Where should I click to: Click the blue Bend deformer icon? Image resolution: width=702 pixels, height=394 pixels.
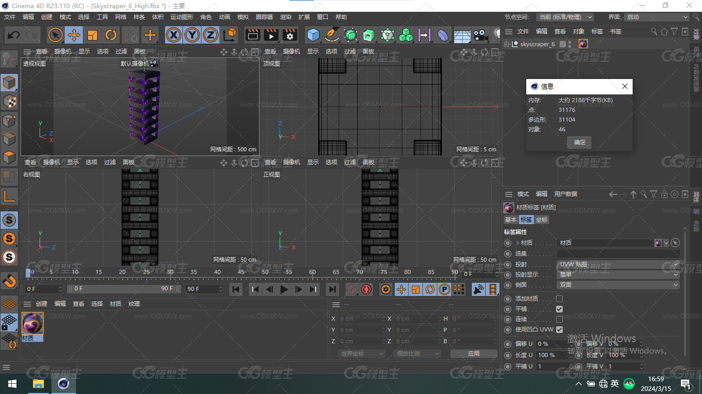[x=442, y=35]
